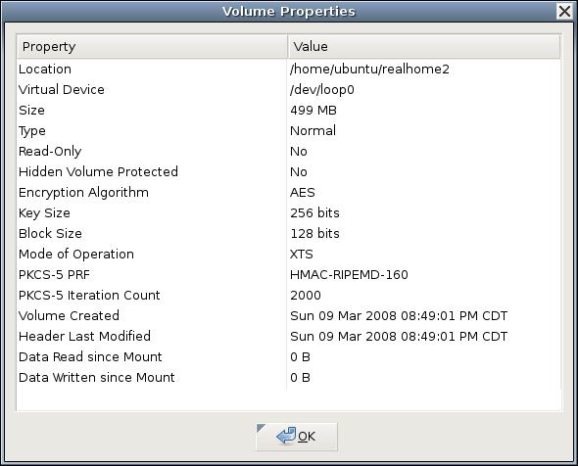Select the Volume Created row
The image size is (578, 466).
[289, 315]
